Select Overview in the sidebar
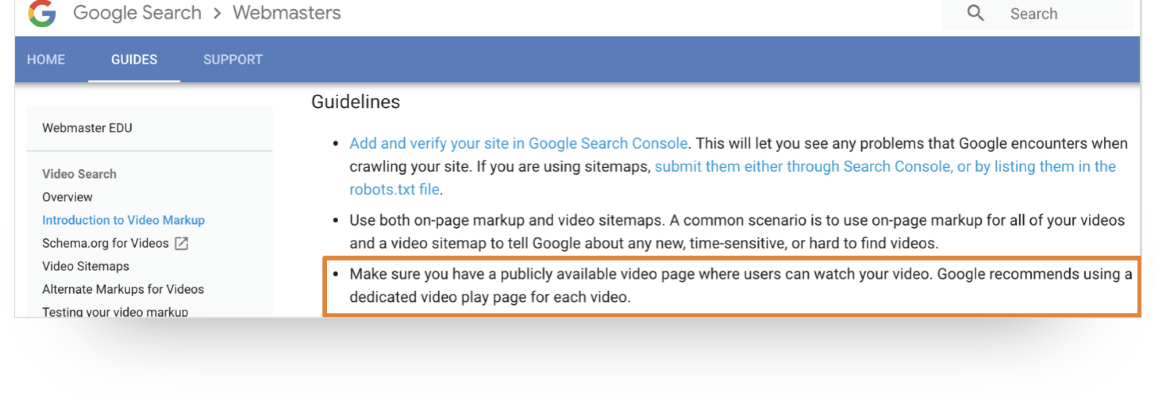1156x399 pixels. pos(68,197)
